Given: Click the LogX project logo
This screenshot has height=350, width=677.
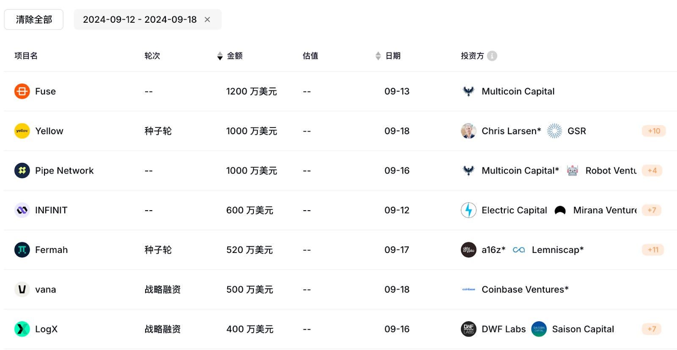Looking at the screenshot, I should point(22,329).
